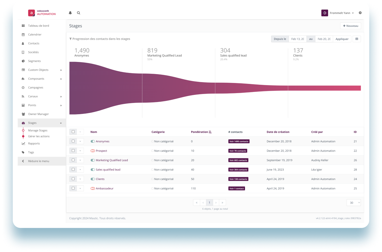382x252 pixels.
Task: Check the Prospect row checkbox
Action: tap(73, 151)
